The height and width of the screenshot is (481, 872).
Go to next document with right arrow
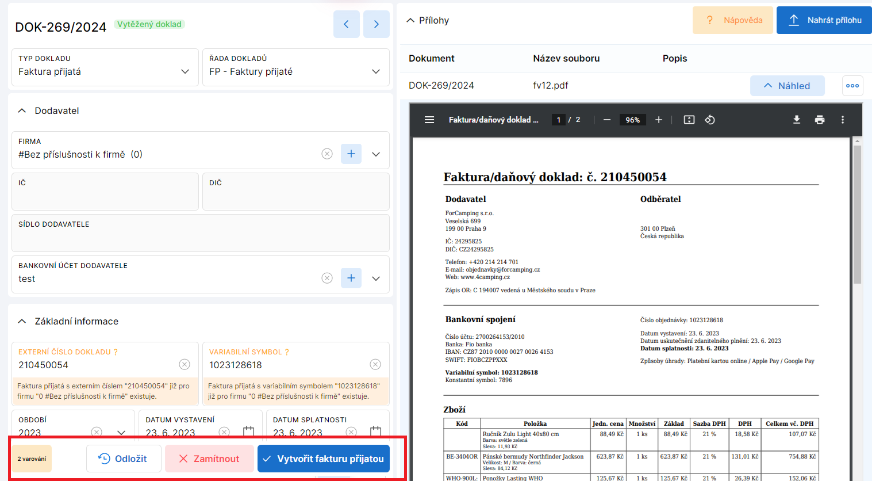(377, 24)
